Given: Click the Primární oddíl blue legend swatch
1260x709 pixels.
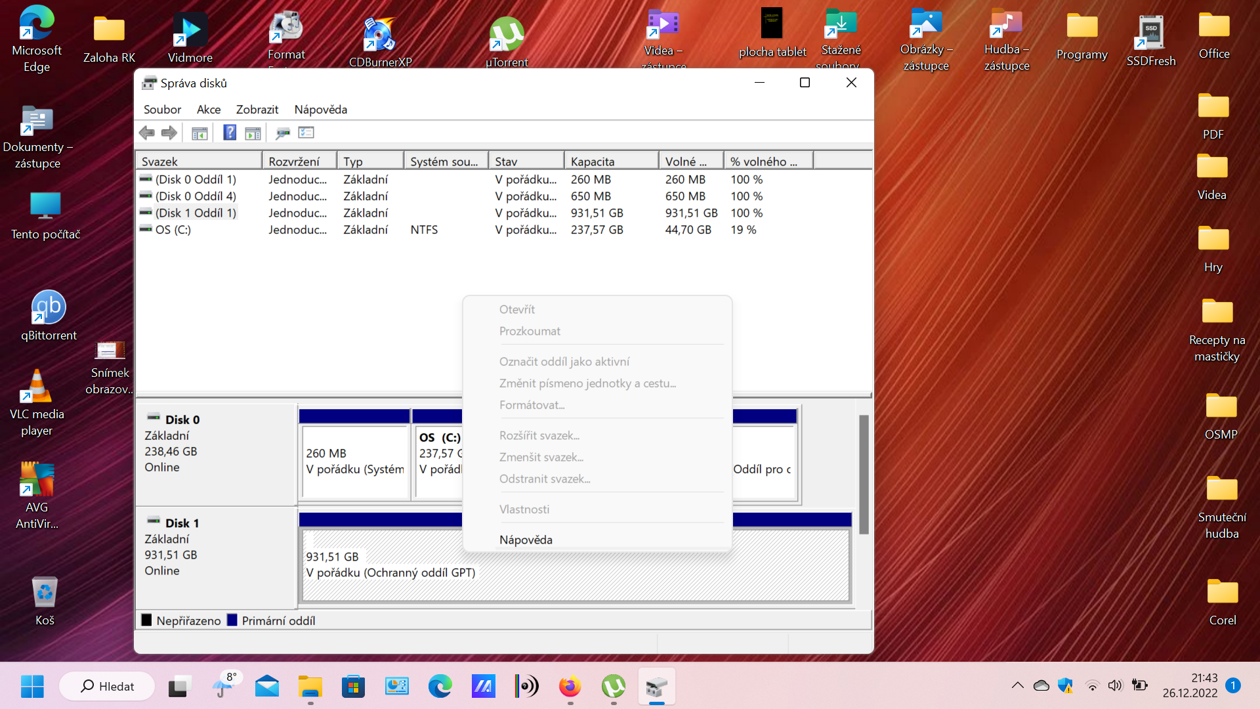Looking at the screenshot, I should [x=232, y=620].
